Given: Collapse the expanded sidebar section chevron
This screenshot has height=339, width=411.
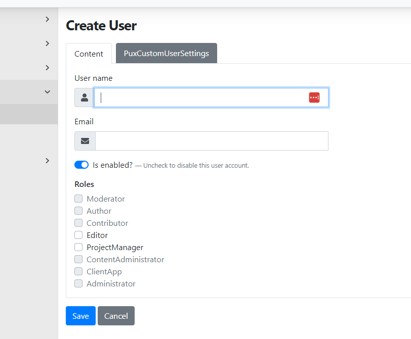Looking at the screenshot, I should (x=48, y=92).
